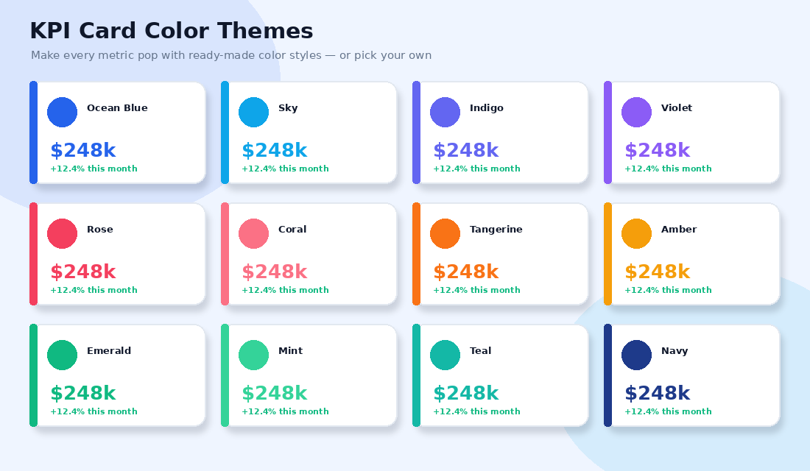Click the $248k value on Violet card
The height and width of the screenshot is (471, 810).
tap(657, 150)
